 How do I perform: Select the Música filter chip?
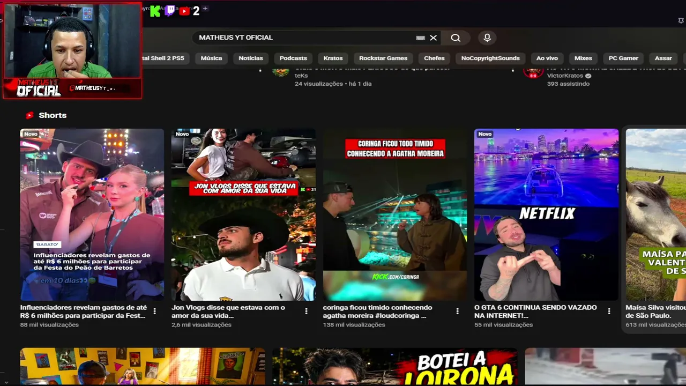coord(211,58)
